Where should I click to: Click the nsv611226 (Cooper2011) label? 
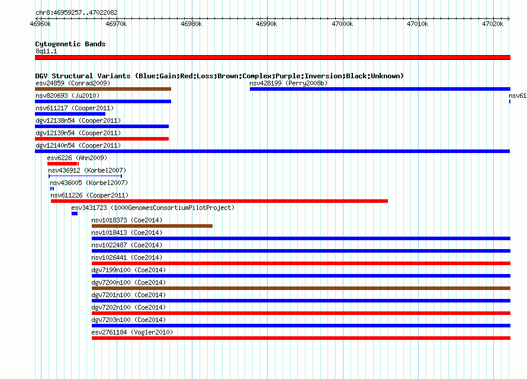click(x=90, y=195)
